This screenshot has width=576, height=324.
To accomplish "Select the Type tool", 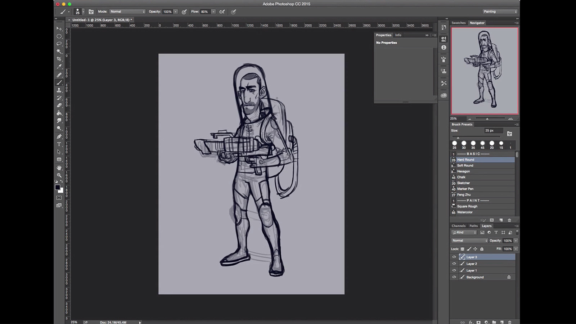I will click(59, 144).
